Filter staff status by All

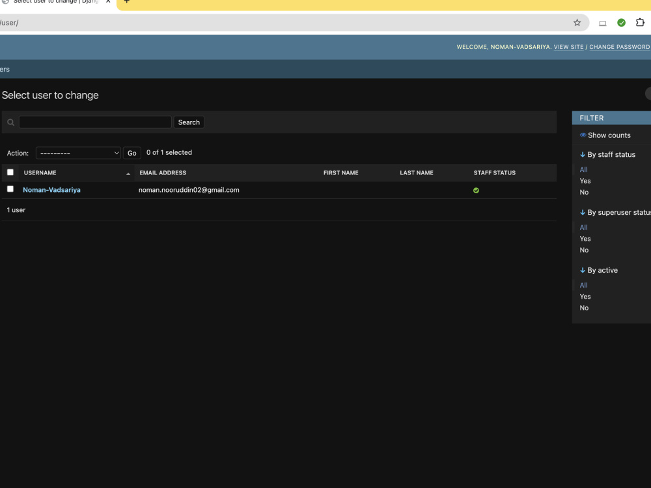coord(583,170)
